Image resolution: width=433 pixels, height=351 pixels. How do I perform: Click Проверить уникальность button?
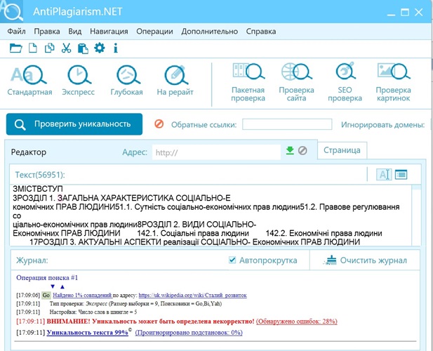[x=74, y=124]
